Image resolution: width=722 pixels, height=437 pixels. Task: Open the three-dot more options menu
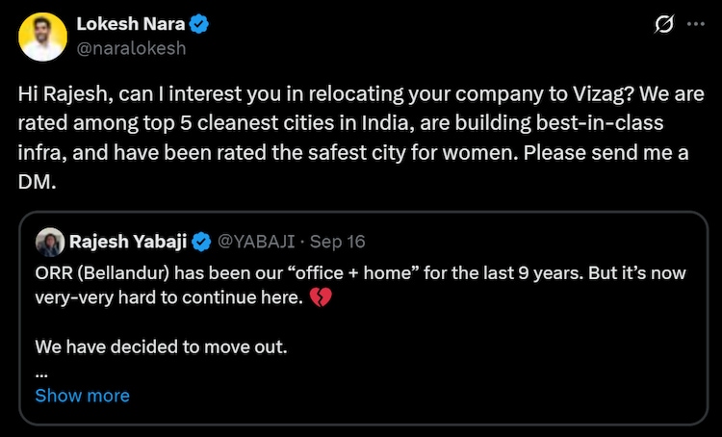(694, 25)
